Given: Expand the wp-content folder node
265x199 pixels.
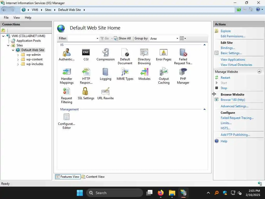Looking at the screenshot, I should point(18,60).
